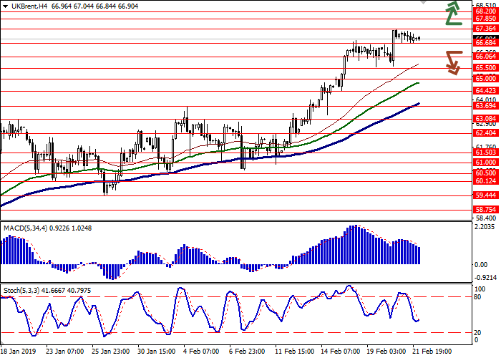Select the 68.200 resistance level label
501x358 pixels.
485,11
